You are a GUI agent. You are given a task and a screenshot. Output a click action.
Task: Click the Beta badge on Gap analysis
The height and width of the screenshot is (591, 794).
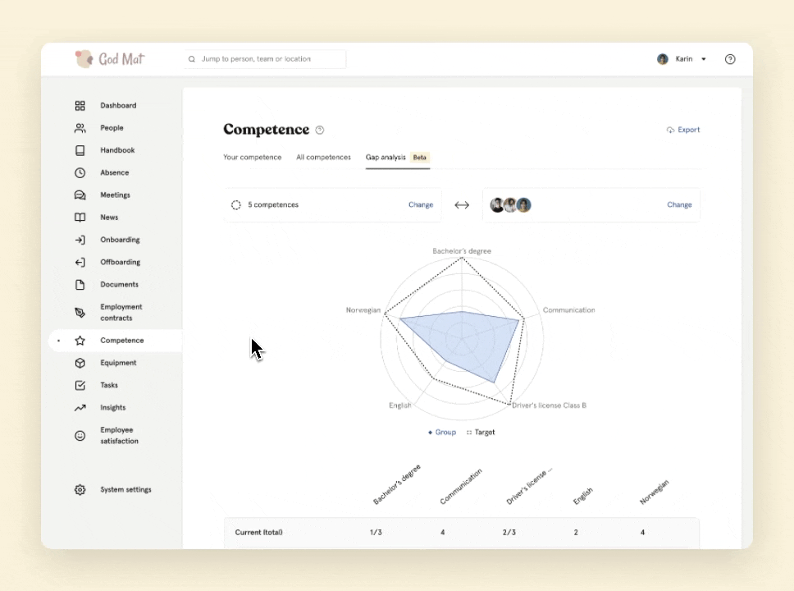coord(419,157)
